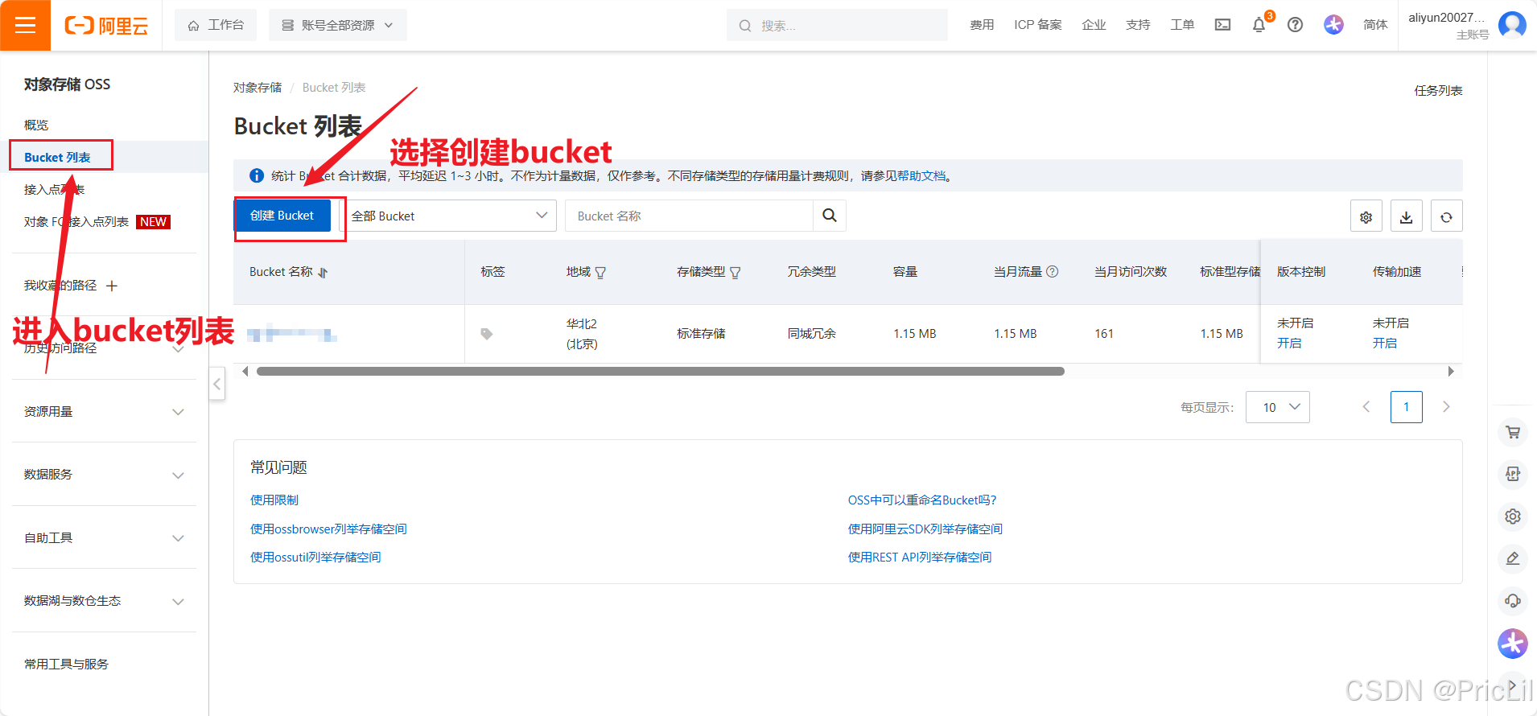Launch the AI assistant icon in header
The width and height of the screenshot is (1537, 716).
(1333, 25)
